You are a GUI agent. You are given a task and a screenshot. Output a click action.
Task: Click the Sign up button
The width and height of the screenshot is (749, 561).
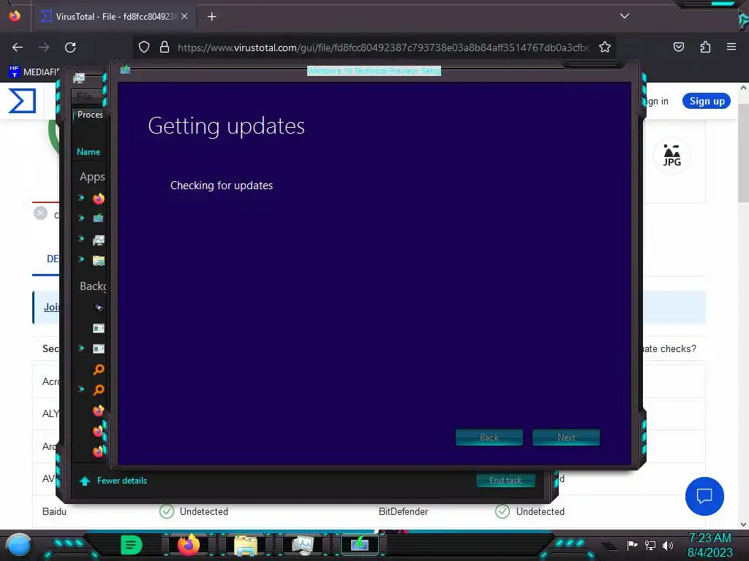point(707,101)
